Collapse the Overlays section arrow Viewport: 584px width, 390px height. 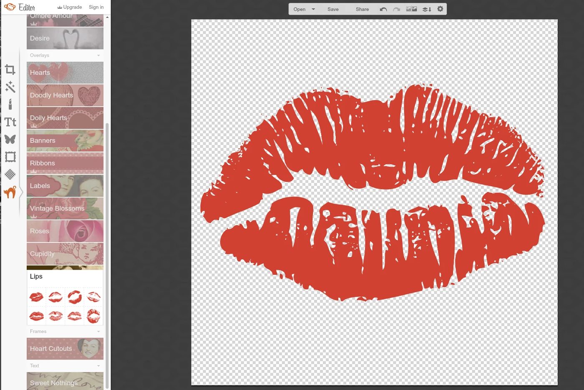[x=98, y=55]
